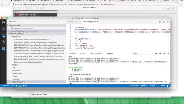This screenshot has width=184, height=104.
Task: Click the sync changes icon in status bar
Action: [13, 86]
